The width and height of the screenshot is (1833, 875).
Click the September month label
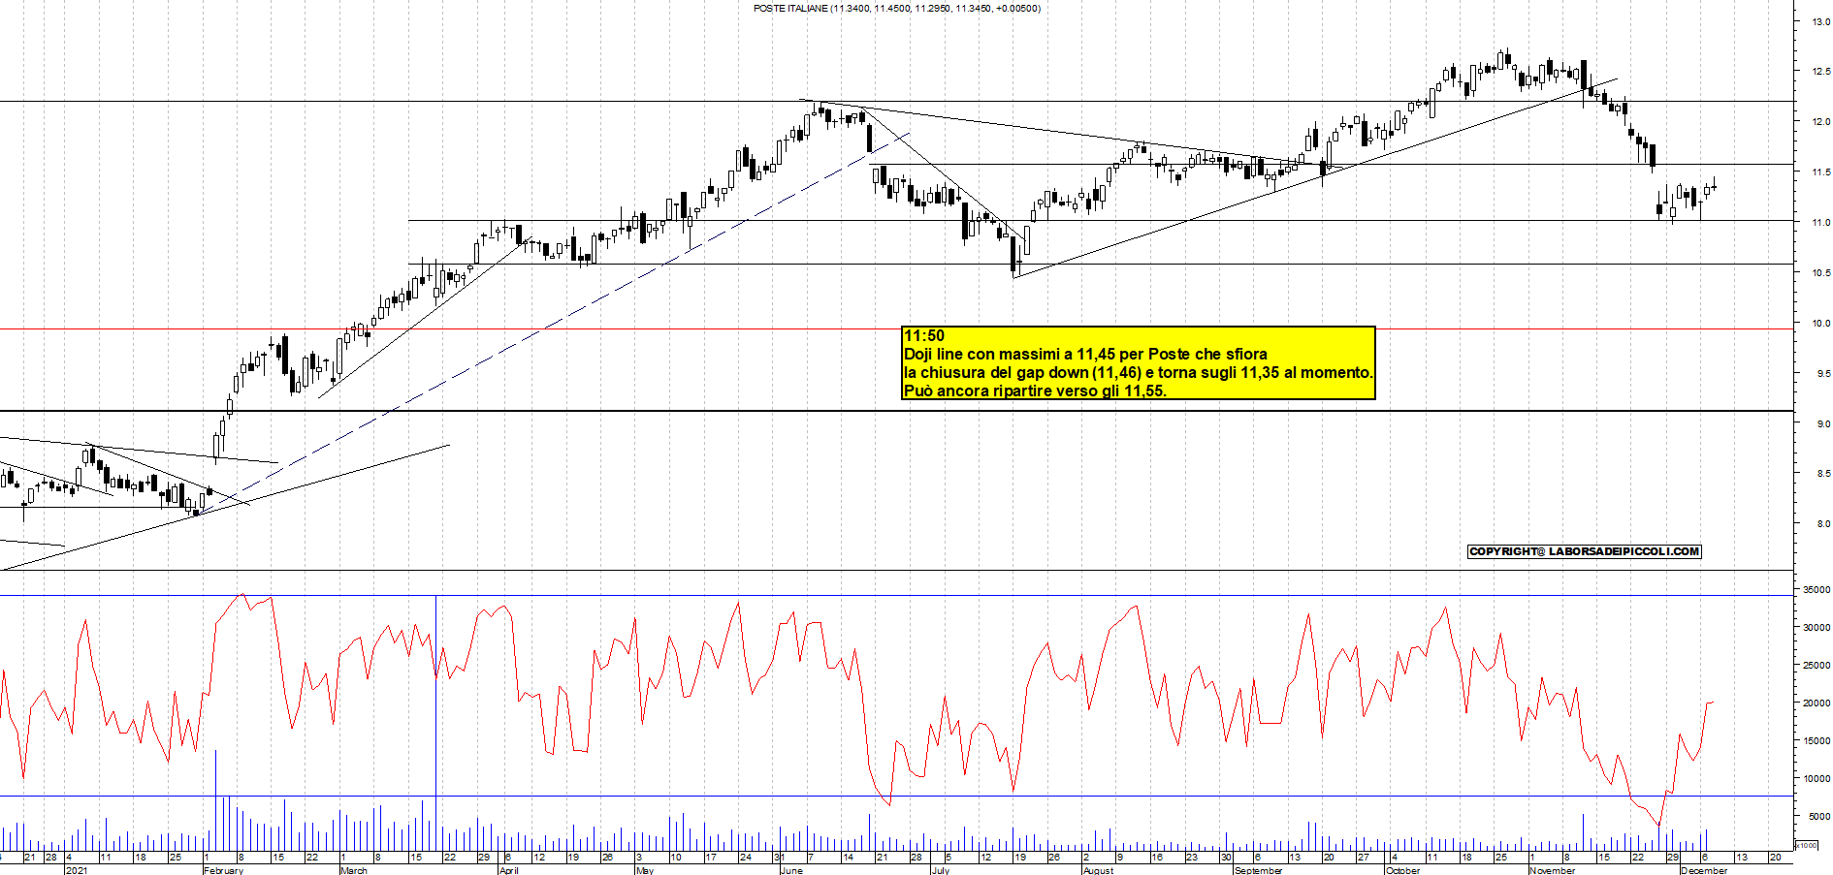pyautogui.click(x=1258, y=870)
